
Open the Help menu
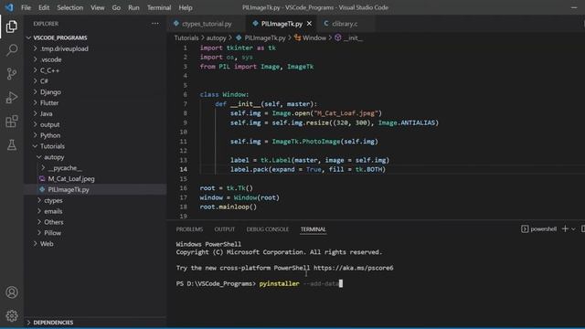[186, 7]
